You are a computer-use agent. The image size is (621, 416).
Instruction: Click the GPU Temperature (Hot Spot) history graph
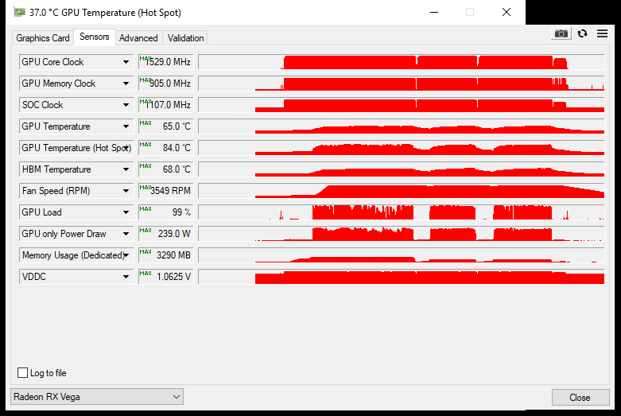pos(402,148)
